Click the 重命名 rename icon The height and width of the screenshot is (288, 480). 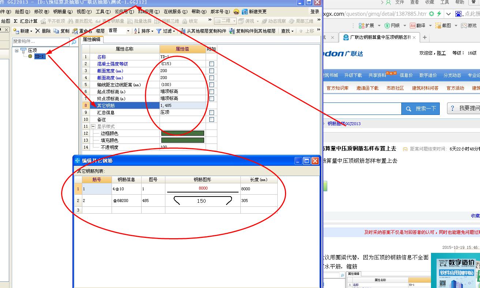[x=75, y=31]
